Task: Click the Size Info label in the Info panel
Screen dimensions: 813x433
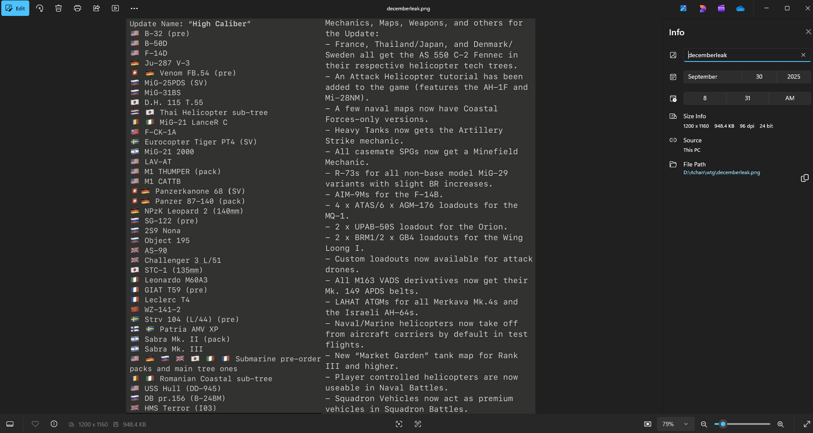Action: point(695,116)
